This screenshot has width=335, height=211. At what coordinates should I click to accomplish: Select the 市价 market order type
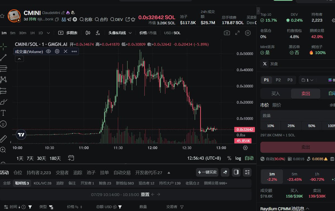(265, 105)
